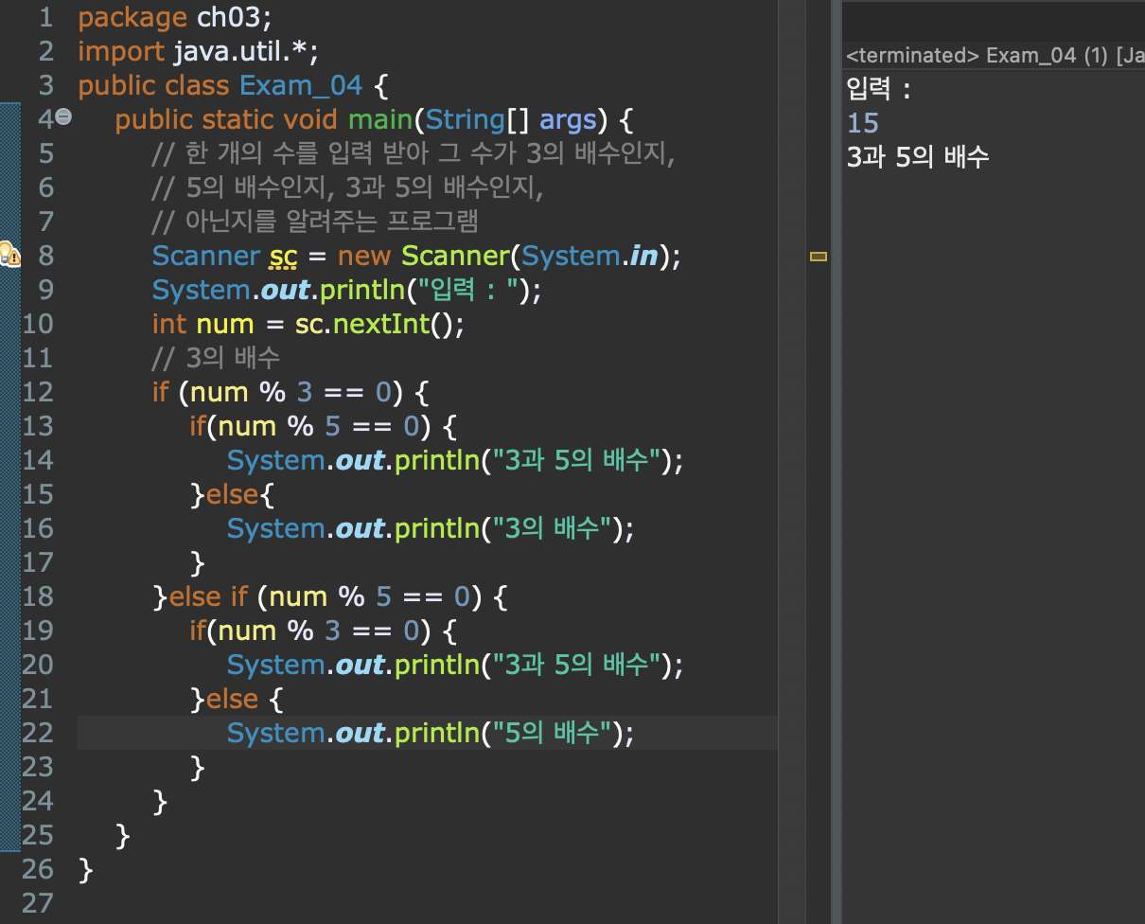Click the condition num % 3 == 0 on line 19

pyautogui.click(x=318, y=631)
